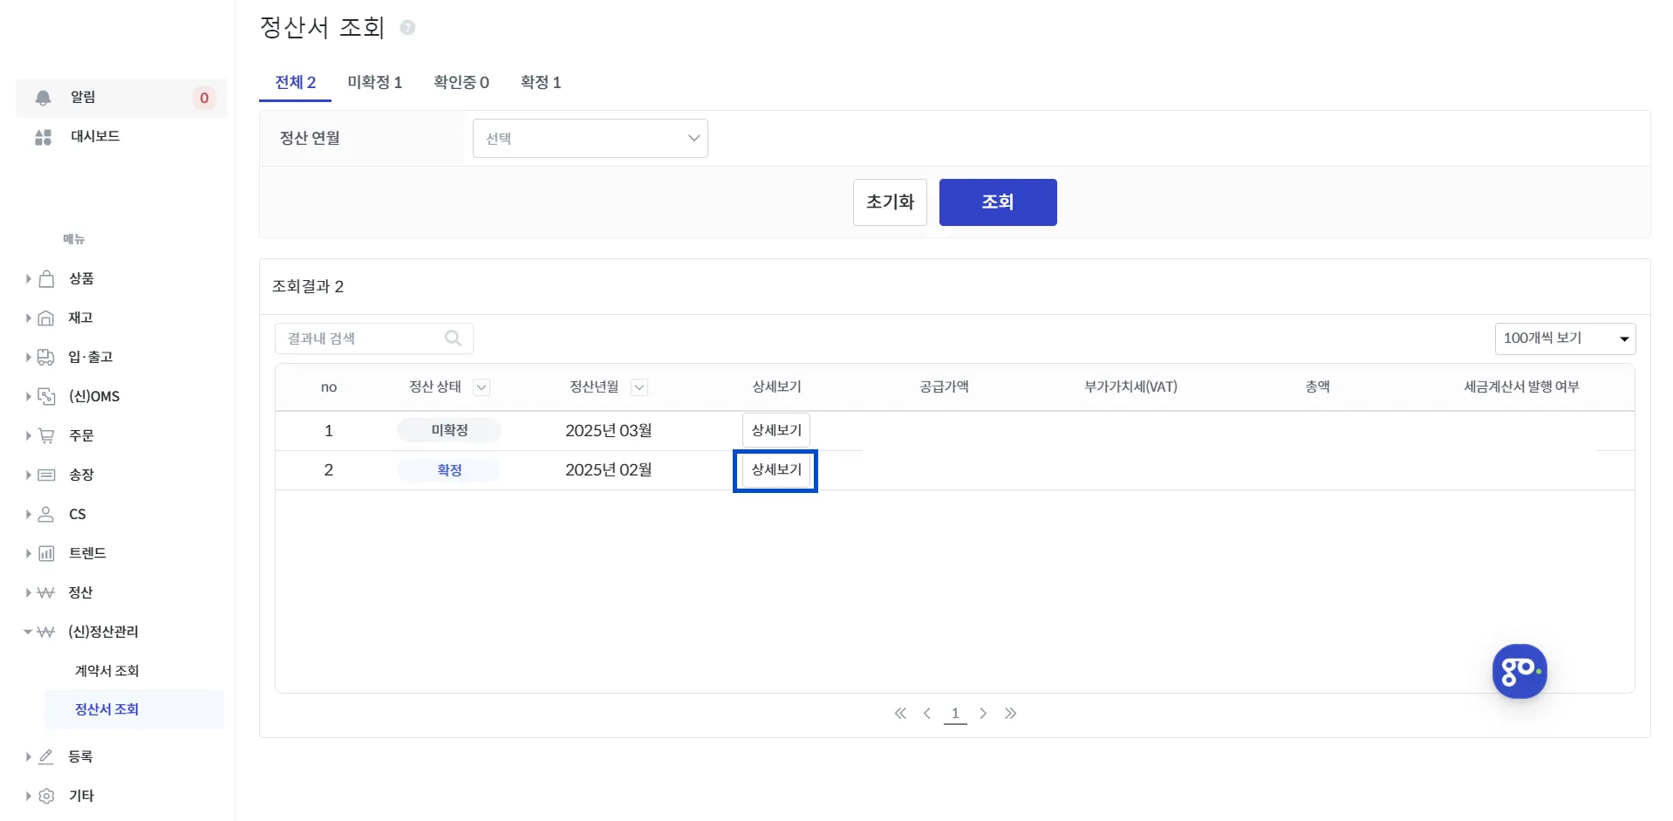Viewport: 1673px width, 821px height.
Task: Click the 기타 gear icon
Action: pyautogui.click(x=46, y=796)
